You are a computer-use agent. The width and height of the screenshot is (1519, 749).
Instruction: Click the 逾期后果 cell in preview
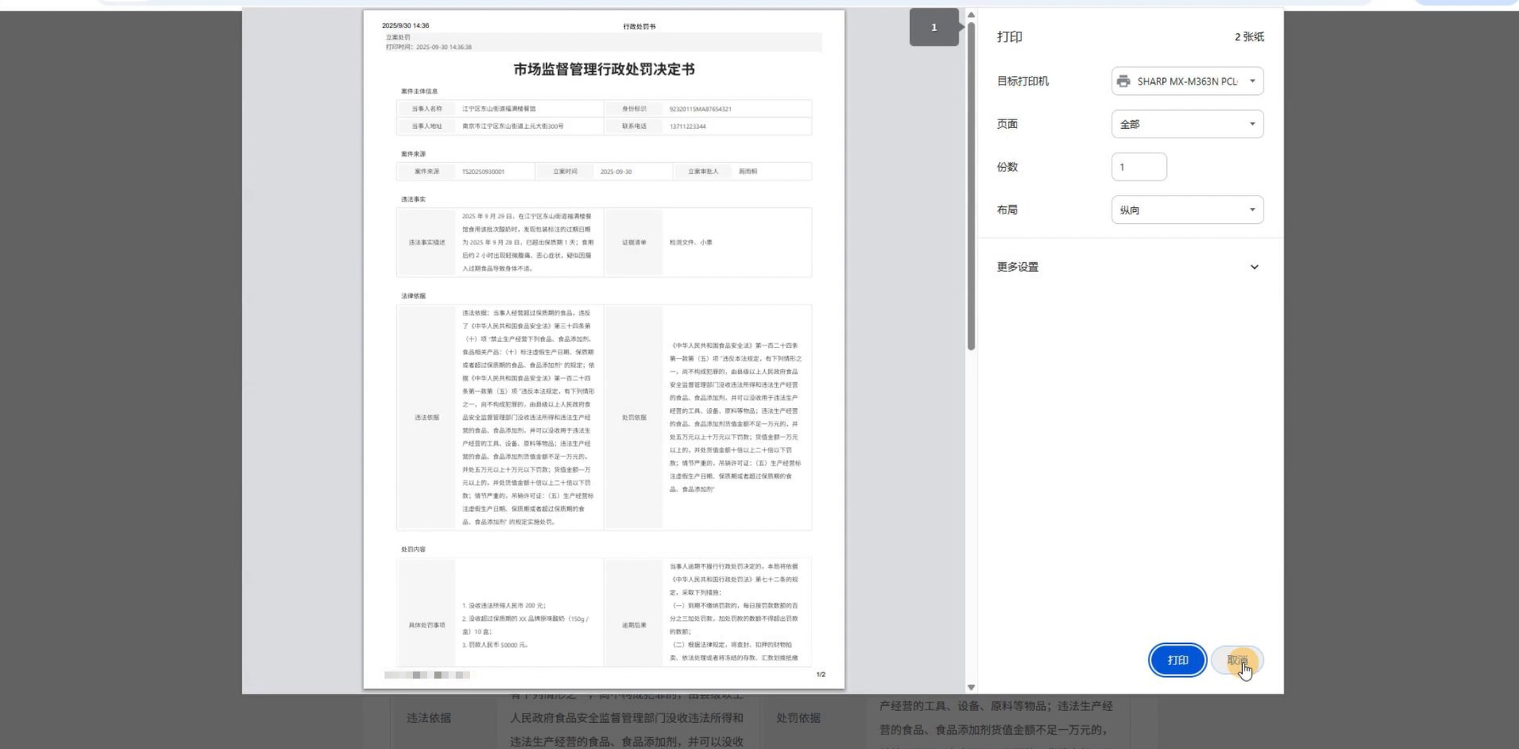[634, 625]
